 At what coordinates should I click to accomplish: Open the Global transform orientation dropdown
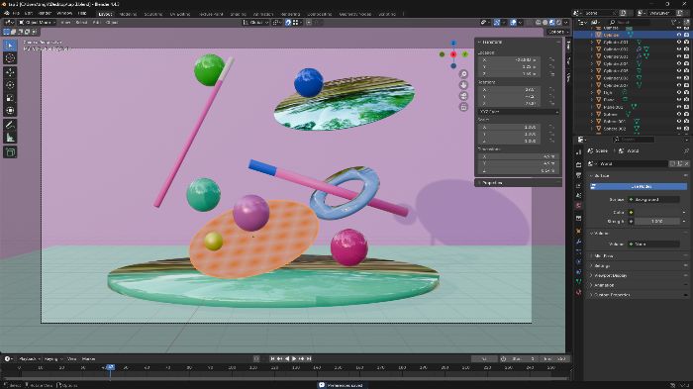(255, 22)
